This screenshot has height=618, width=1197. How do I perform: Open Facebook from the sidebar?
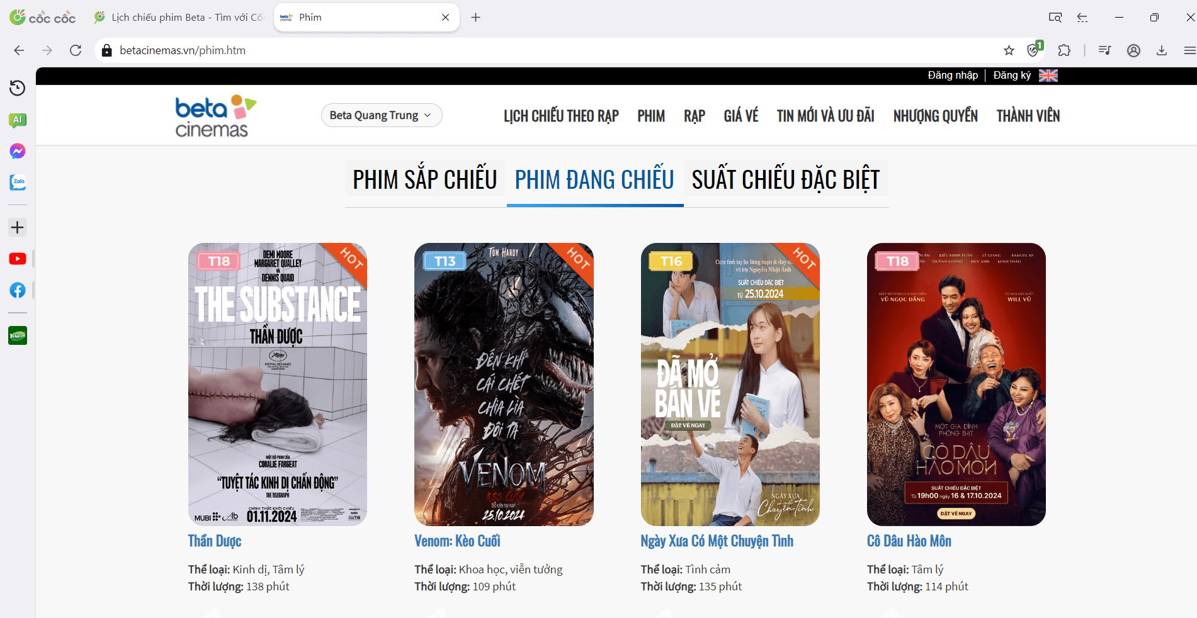(18, 290)
